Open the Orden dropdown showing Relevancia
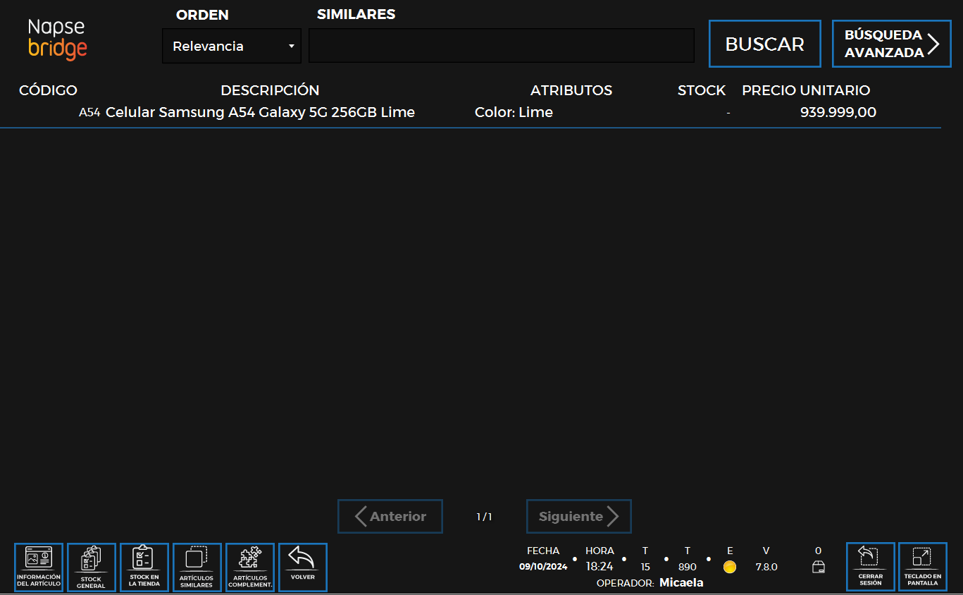The width and height of the screenshot is (963, 595). (232, 47)
